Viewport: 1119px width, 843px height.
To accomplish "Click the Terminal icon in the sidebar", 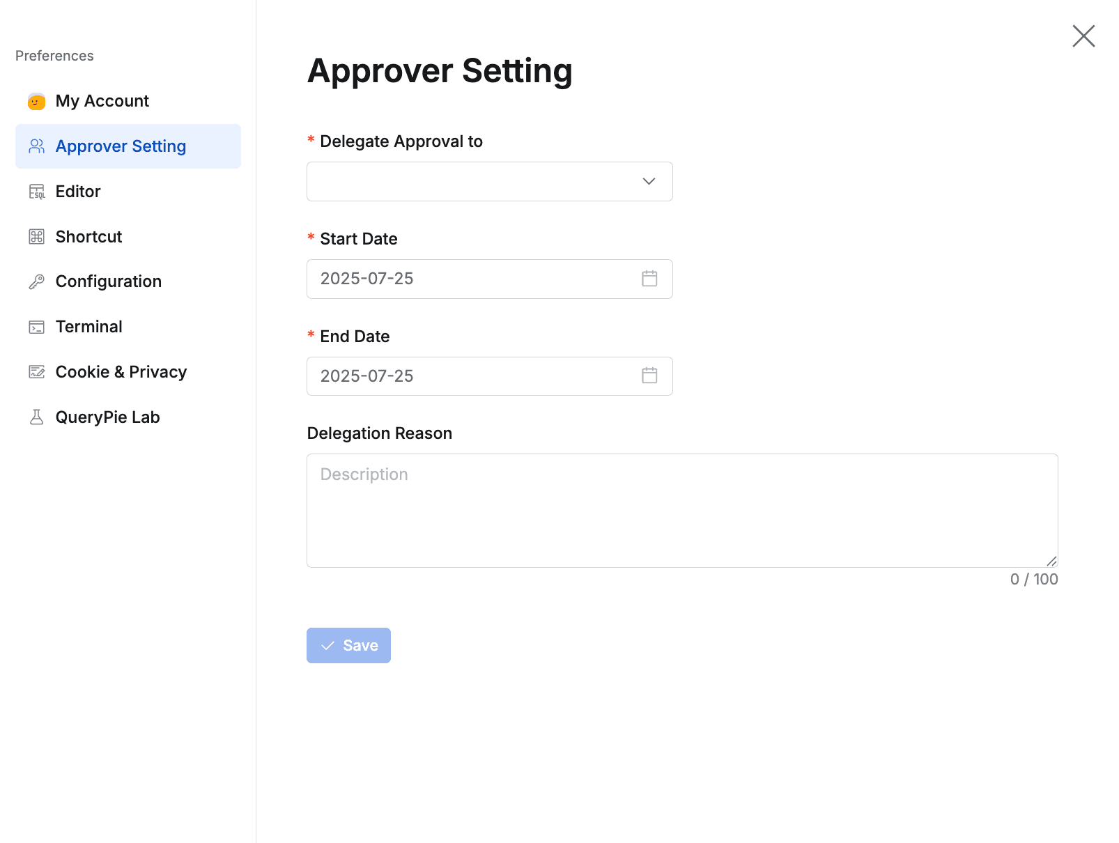I will pos(37,326).
